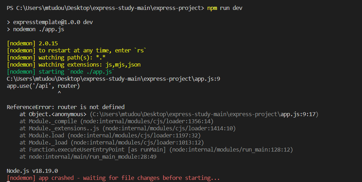The image size is (362, 182).
Task: Click the code line "app.use('/api', router)"
Action: (x=43, y=86)
